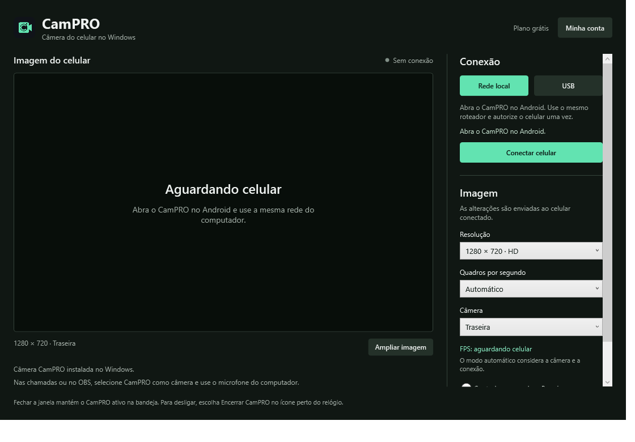Screen dimensions: 635x442
Task: Click the scroll down arrow of settings panel
Action: pos(607,382)
